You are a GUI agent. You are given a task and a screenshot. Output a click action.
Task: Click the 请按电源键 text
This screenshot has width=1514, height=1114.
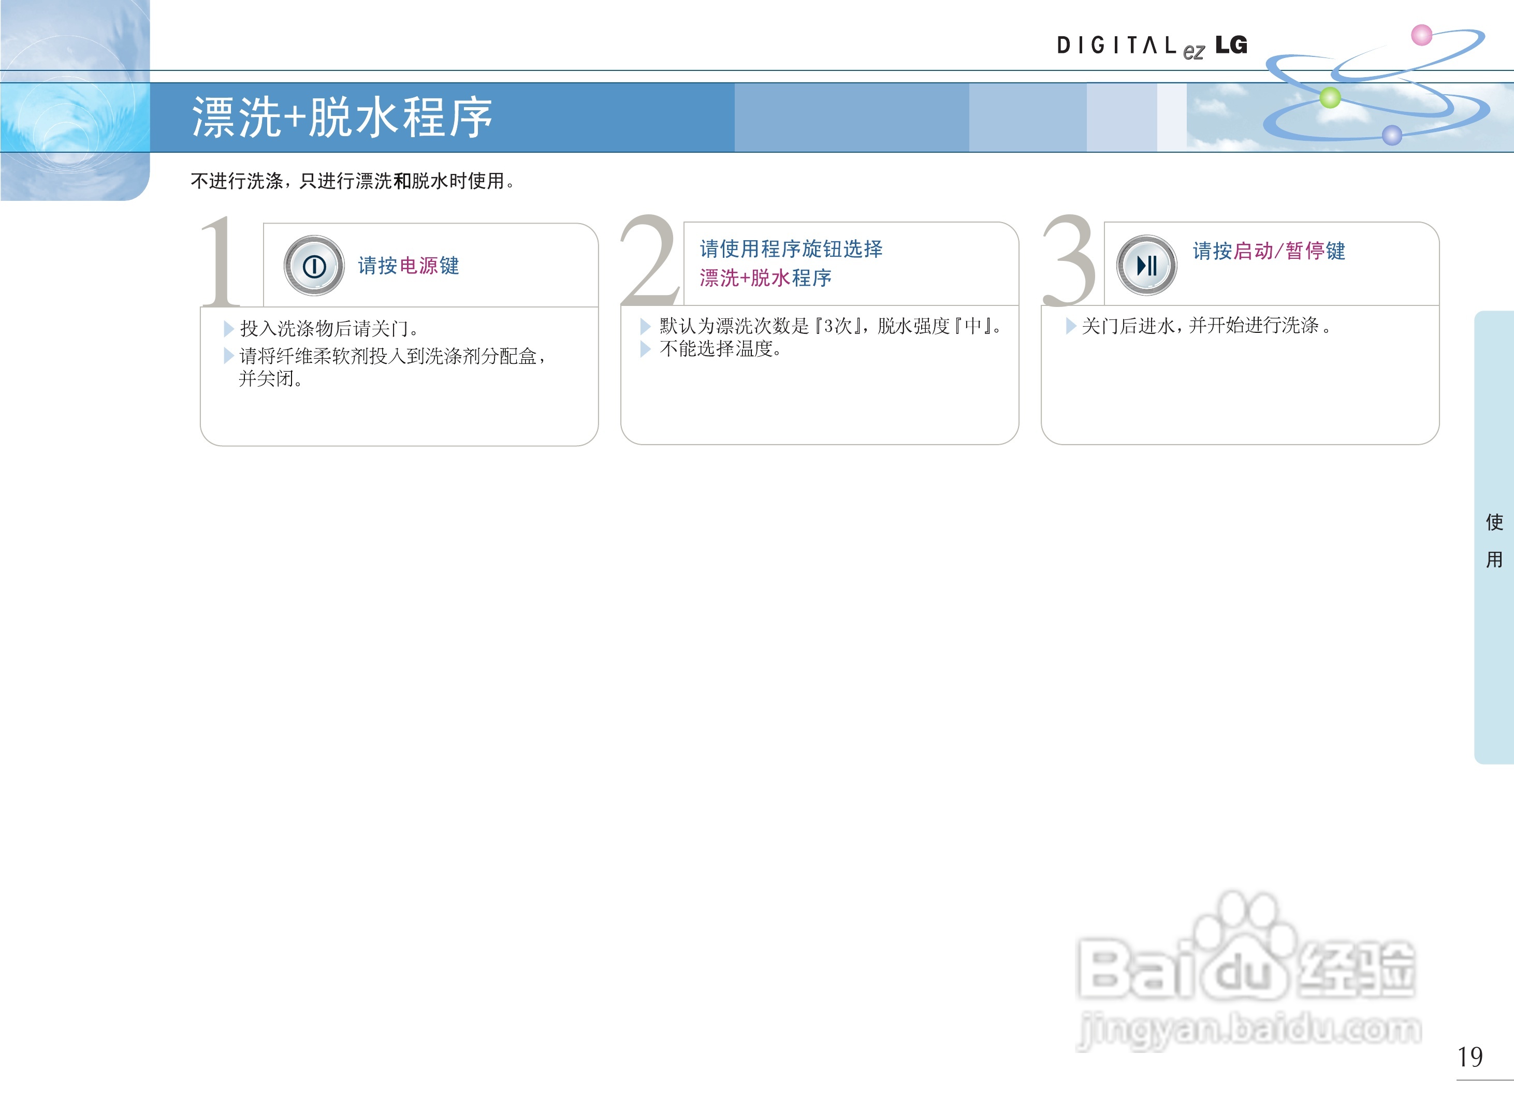tap(408, 266)
